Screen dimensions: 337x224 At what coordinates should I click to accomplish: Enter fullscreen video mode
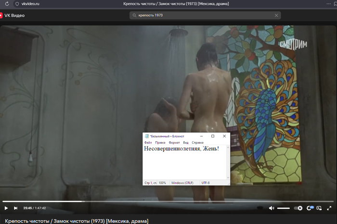click(329, 208)
